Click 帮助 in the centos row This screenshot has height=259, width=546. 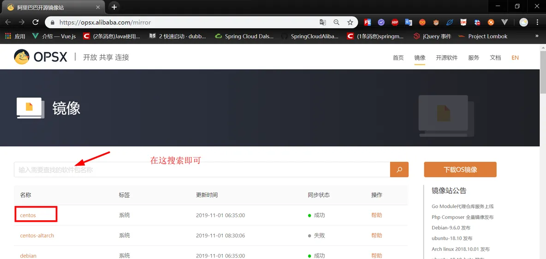click(x=377, y=215)
